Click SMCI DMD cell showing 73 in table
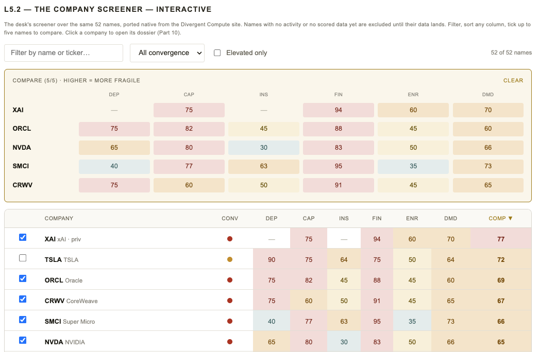 pos(451,322)
